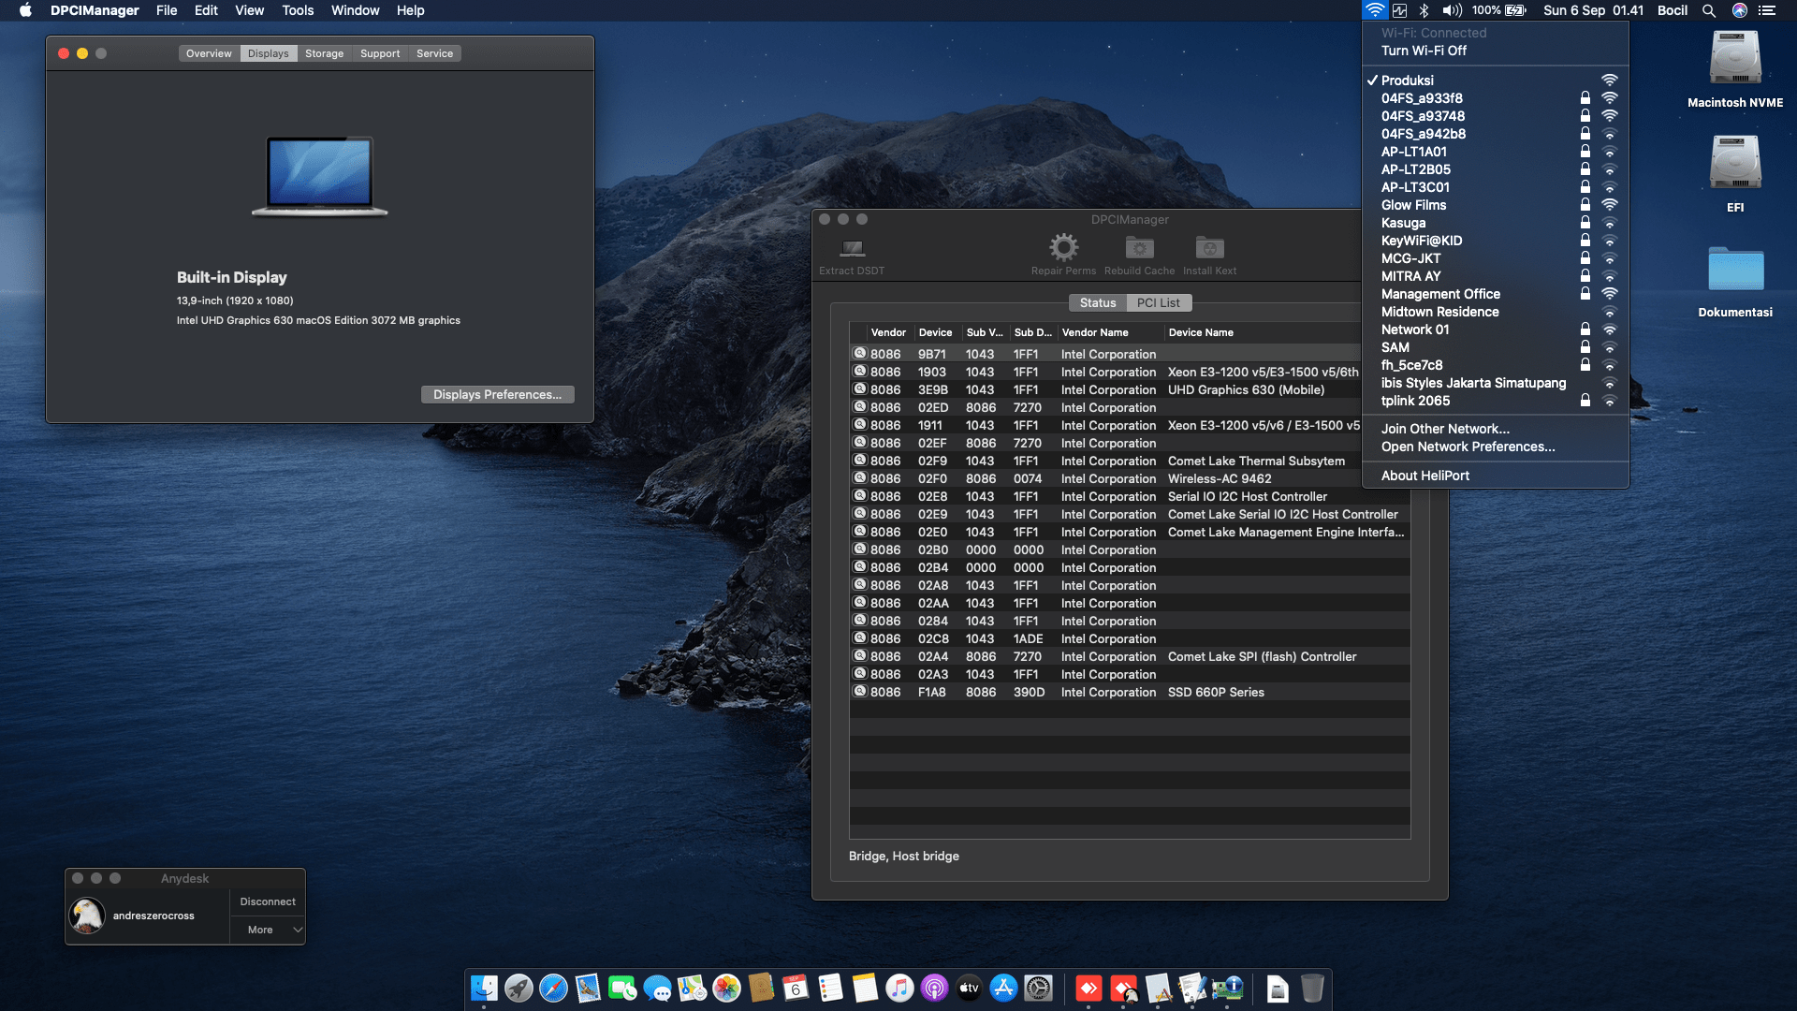Click Disconnect in the Anydesk window
Image resolution: width=1797 pixels, height=1011 pixels.
pyautogui.click(x=268, y=901)
